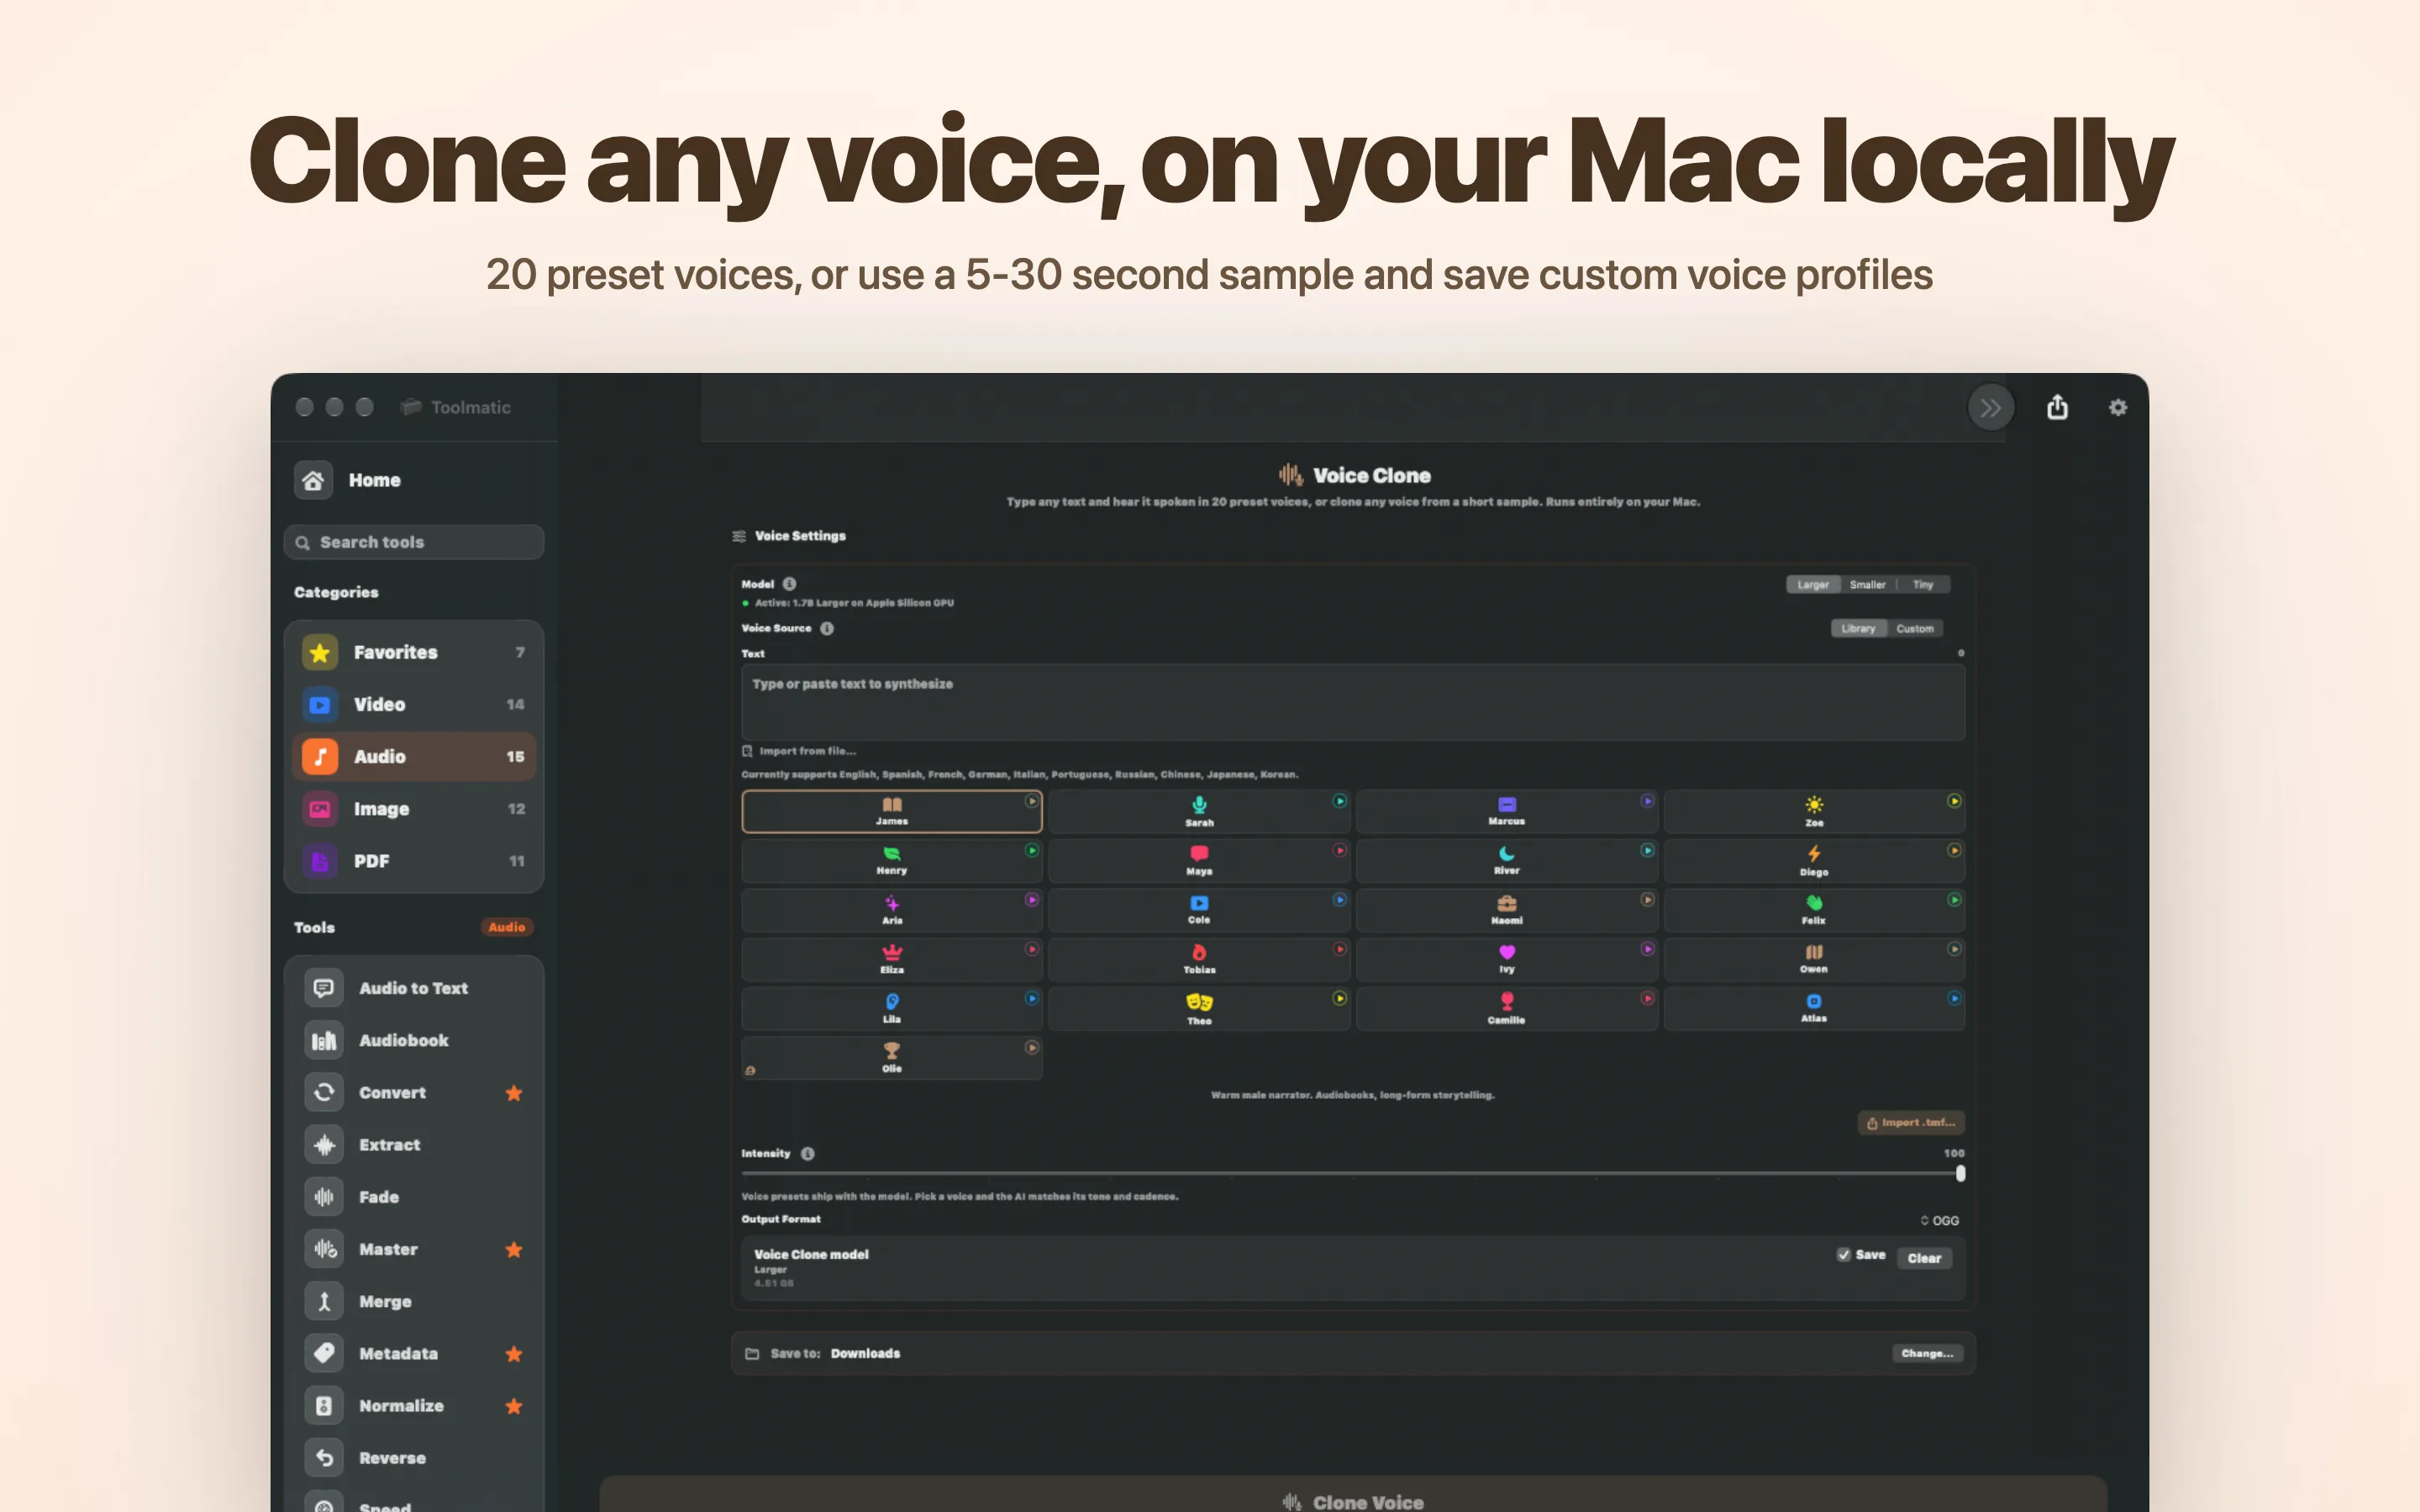This screenshot has height=1512, width=2420.
Task: Open the Fade tool
Action: click(x=414, y=1197)
